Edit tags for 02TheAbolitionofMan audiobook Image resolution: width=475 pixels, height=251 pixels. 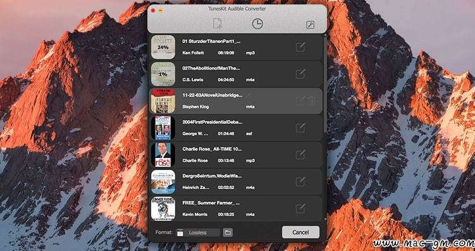coord(300,74)
